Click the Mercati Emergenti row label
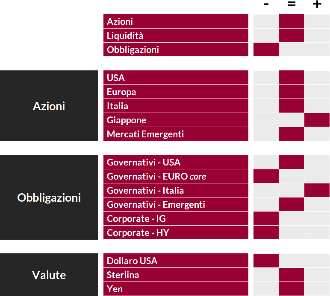 (x=176, y=134)
